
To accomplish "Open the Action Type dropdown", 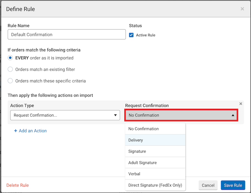I will [65, 115].
